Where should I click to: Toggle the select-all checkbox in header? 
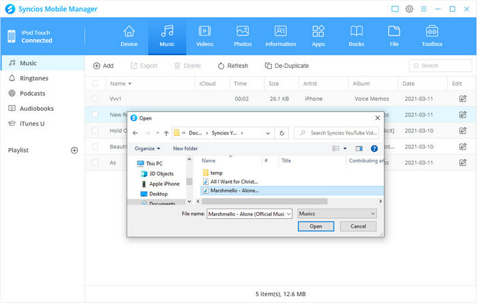point(95,84)
